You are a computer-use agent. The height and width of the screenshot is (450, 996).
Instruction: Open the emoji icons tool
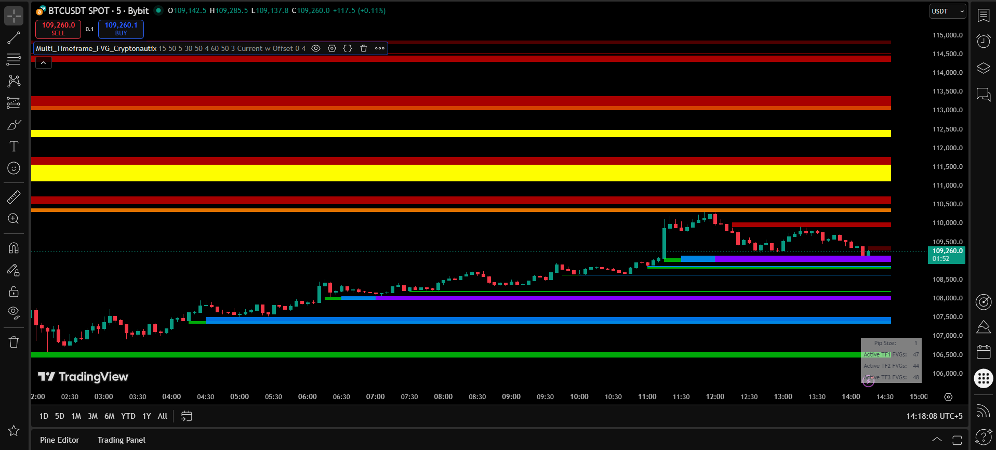(x=14, y=168)
